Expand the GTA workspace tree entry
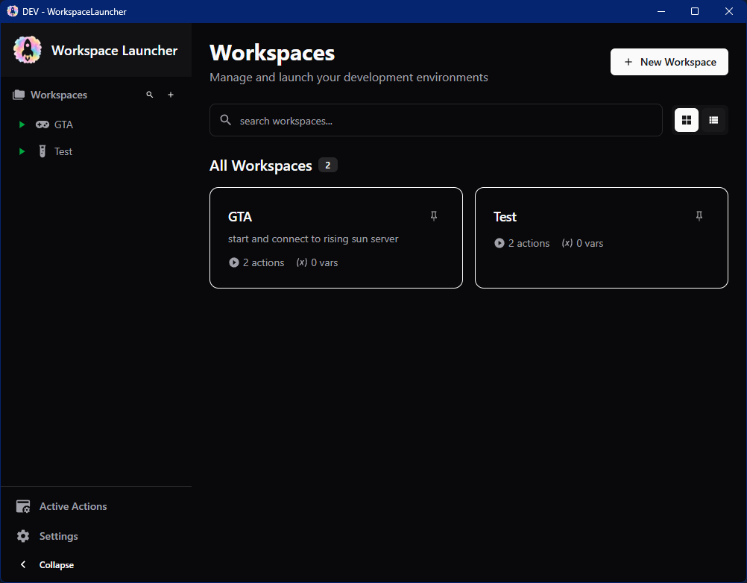This screenshot has height=583, width=747. pos(22,125)
